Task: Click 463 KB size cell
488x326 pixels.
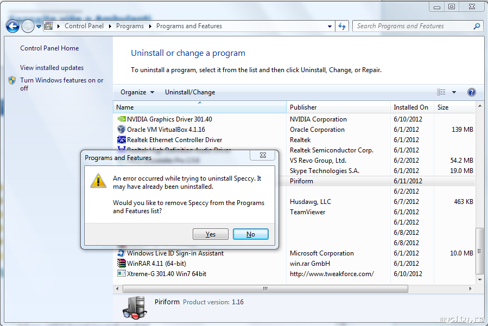Action: (x=464, y=202)
